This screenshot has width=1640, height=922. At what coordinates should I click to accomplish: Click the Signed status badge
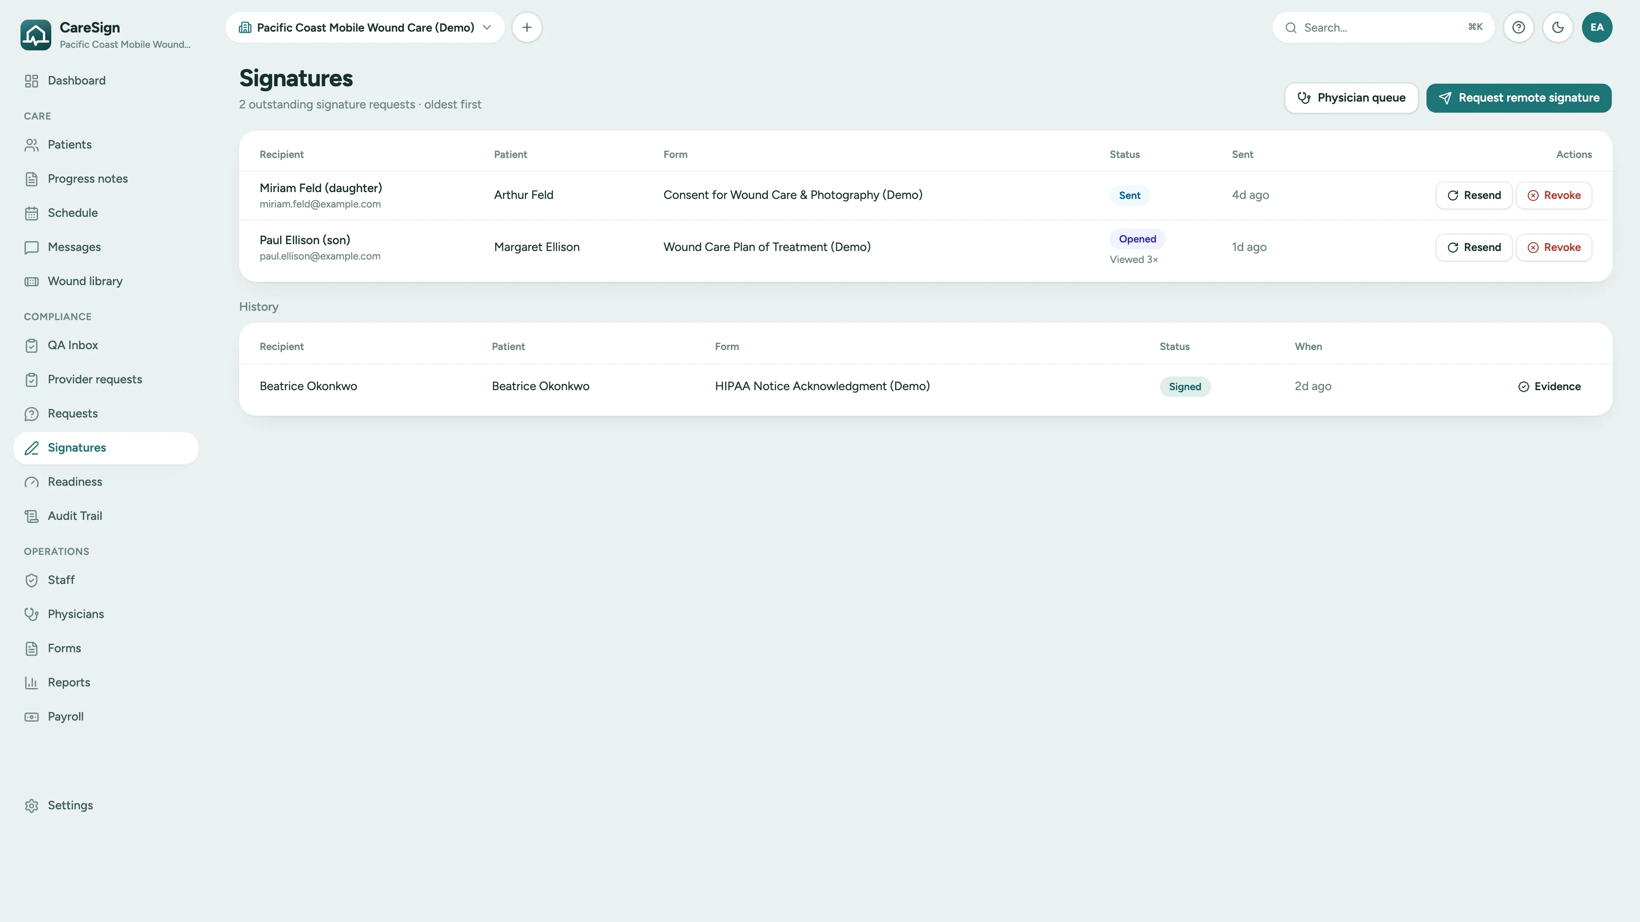coord(1185,387)
